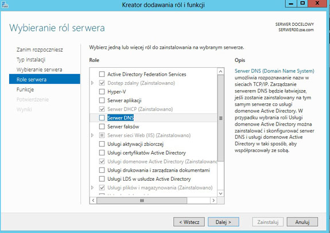Screen dimensions: 330x233
Task: Enable the Hyper-V role checkbox
Action: pyautogui.click(x=102, y=92)
